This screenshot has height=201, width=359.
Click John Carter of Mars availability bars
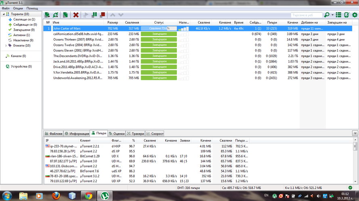click(x=183, y=29)
